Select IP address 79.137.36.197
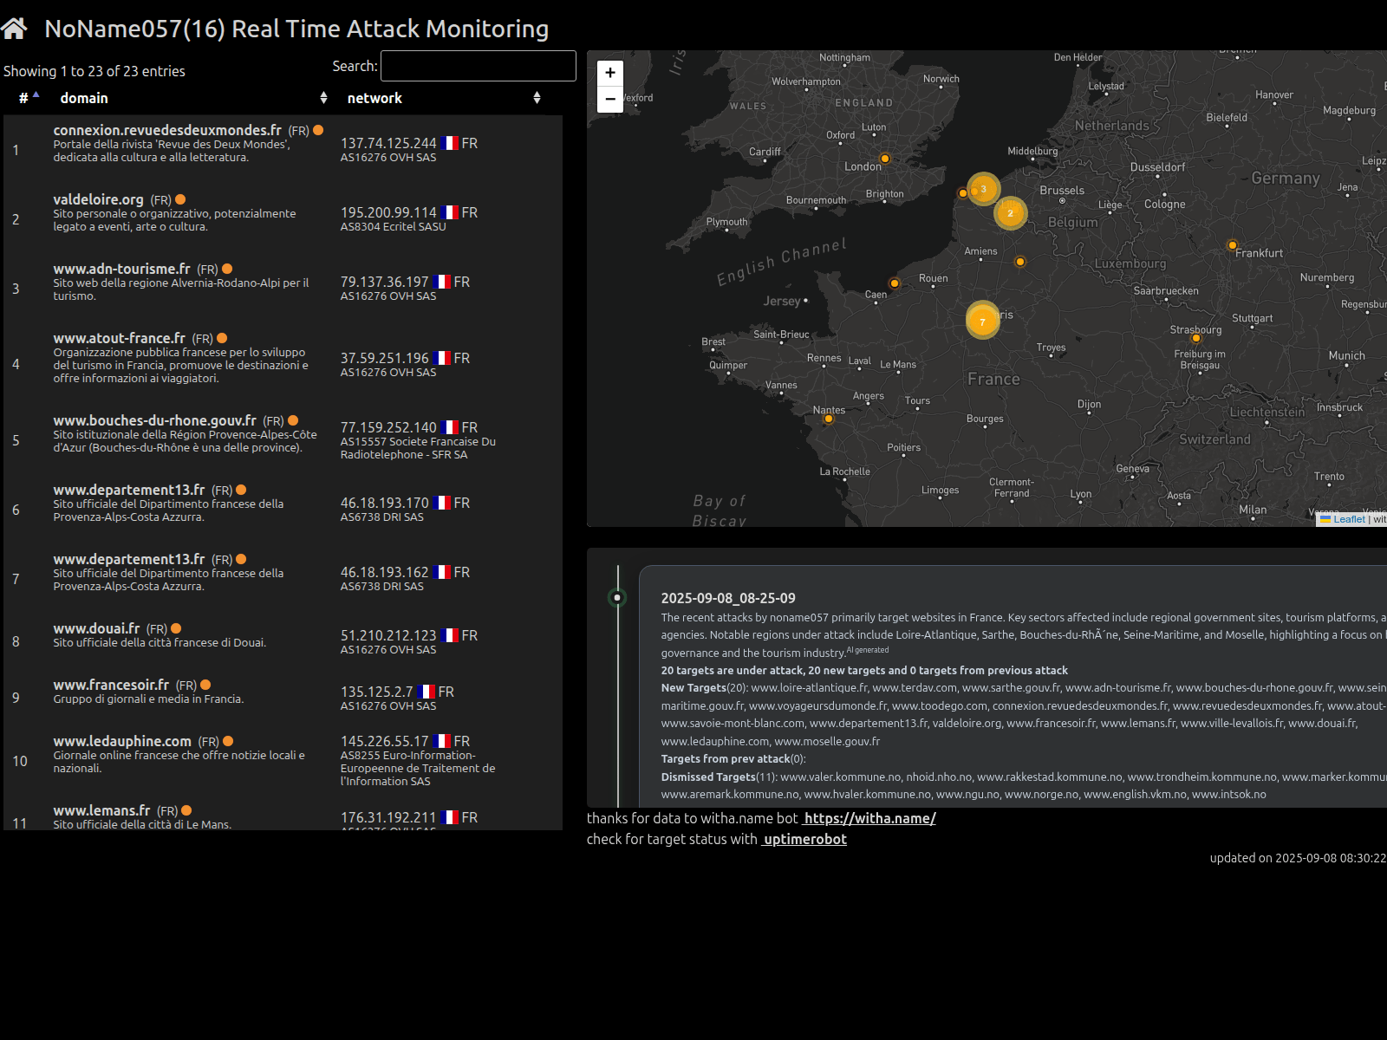 pos(385,282)
